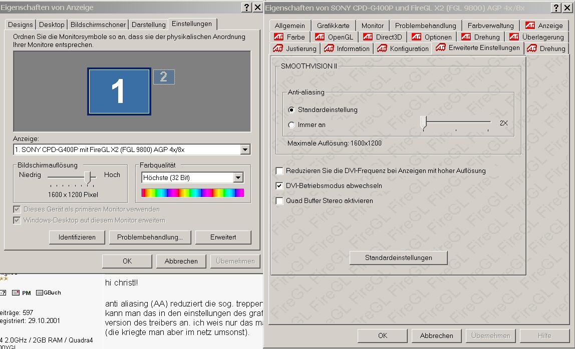This screenshot has width=575, height=349.
Task: Go to the Überlagerung tab
Action: (x=536, y=37)
